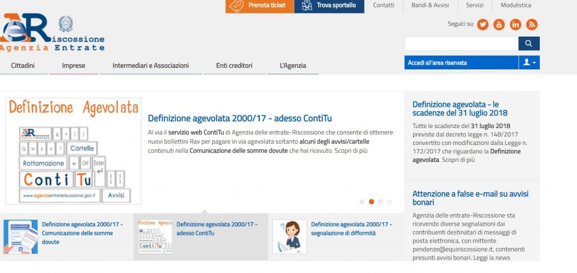Expand user dropdown next to Accedi

[x=529, y=63]
